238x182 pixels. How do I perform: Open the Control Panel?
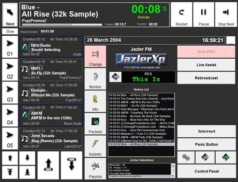207,172
